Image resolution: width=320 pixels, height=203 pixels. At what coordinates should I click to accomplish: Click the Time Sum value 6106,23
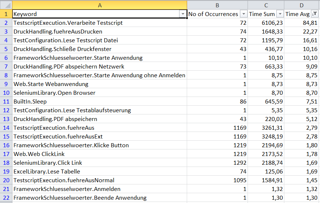coord(266,23)
